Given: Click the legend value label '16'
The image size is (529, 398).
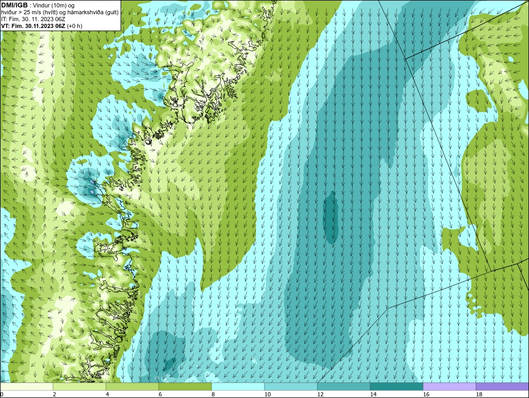Looking at the screenshot, I should [x=426, y=394].
